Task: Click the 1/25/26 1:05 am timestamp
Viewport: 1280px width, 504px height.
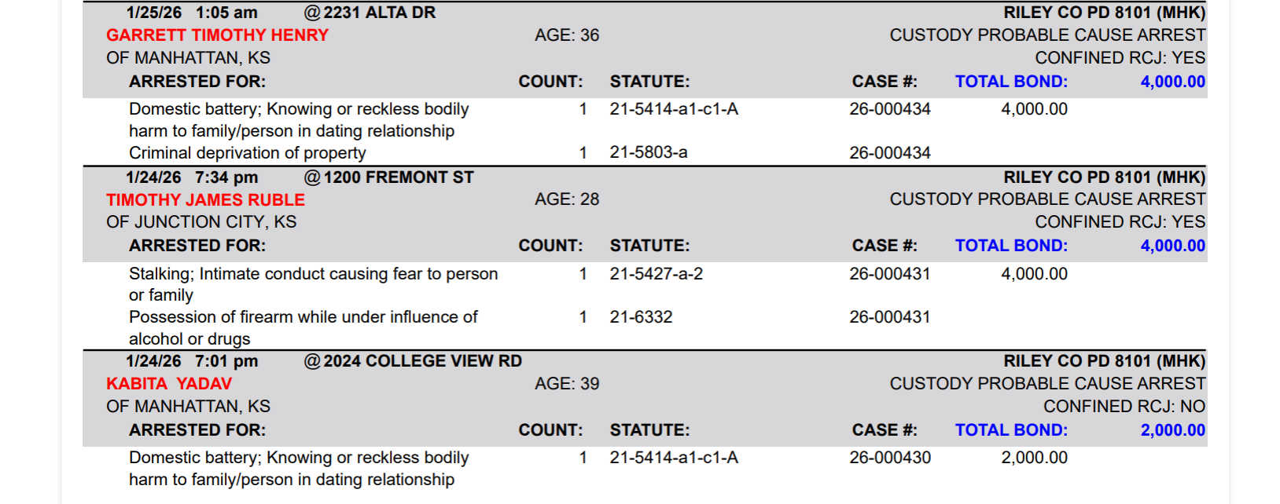Action: pyautogui.click(x=191, y=13)
